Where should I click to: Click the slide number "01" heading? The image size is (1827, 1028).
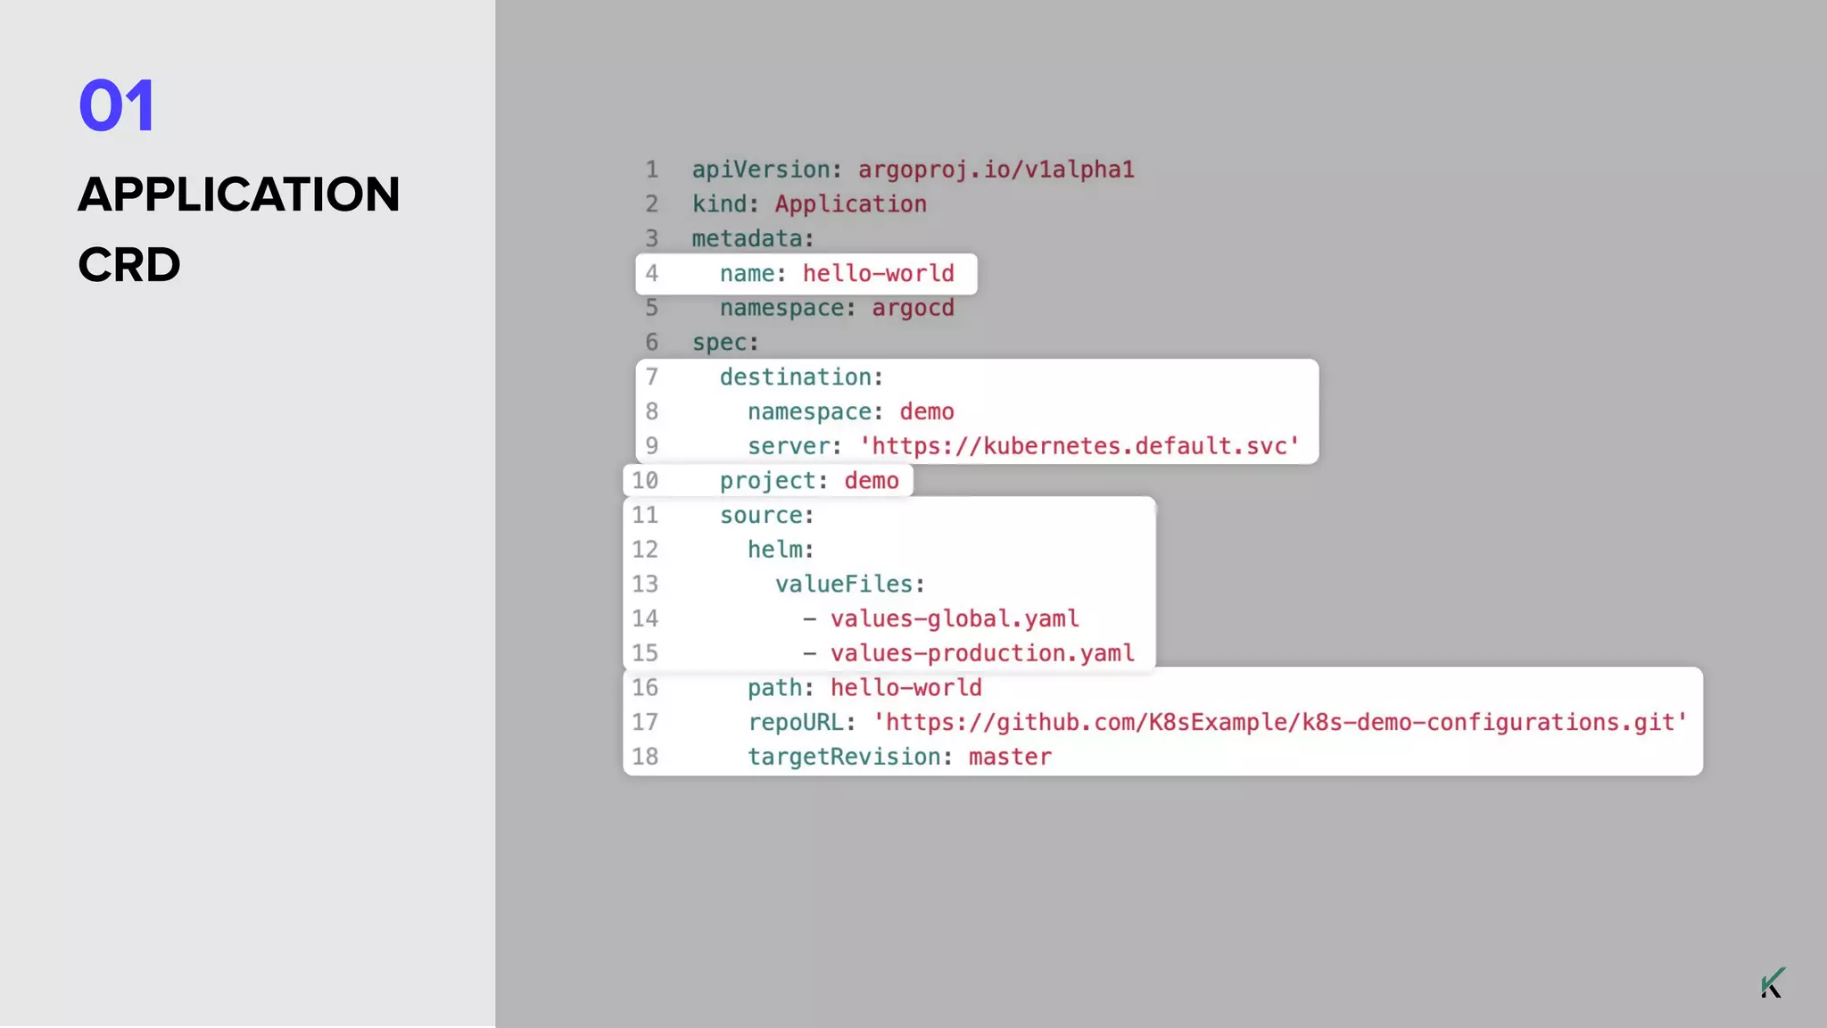pyautogui.click(x=117, y=105)
